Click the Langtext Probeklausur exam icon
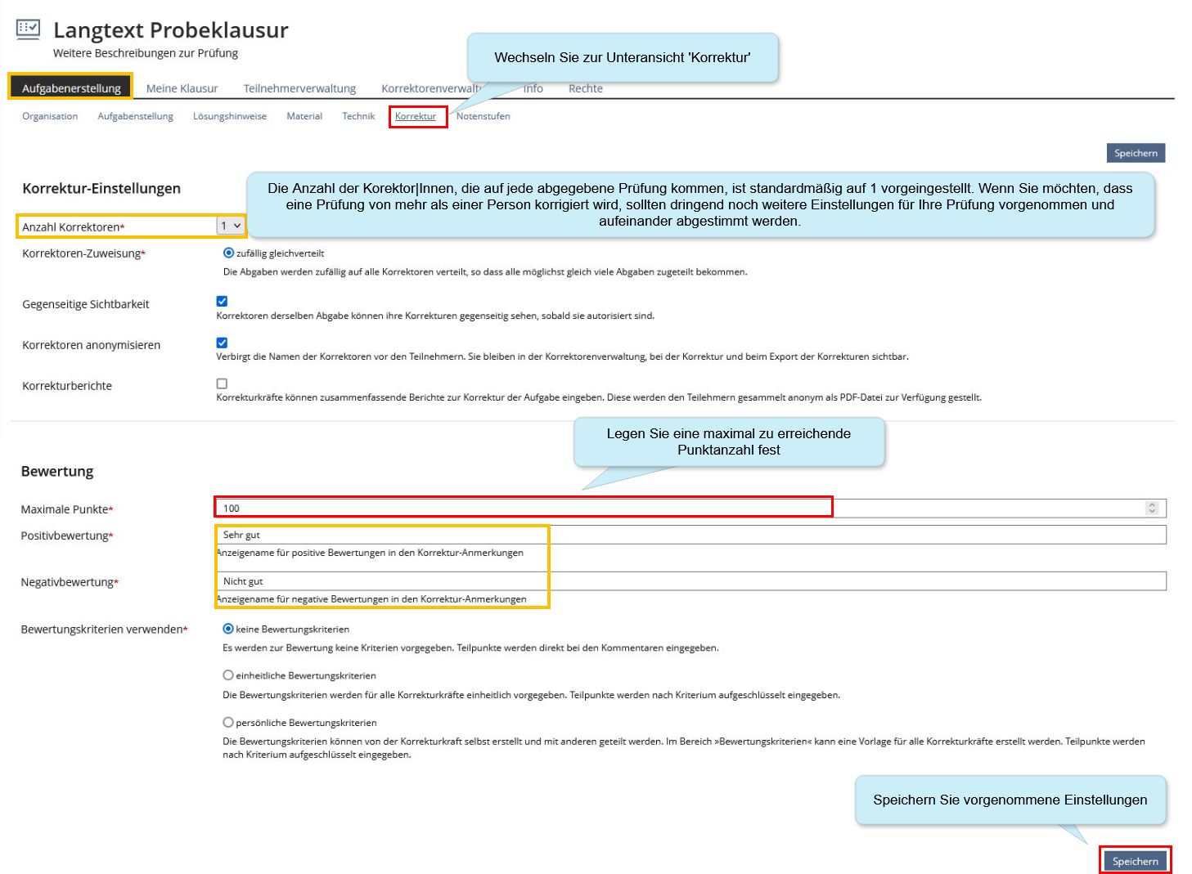The width and height of the screenshot is (1192, 874). point(28,29)
